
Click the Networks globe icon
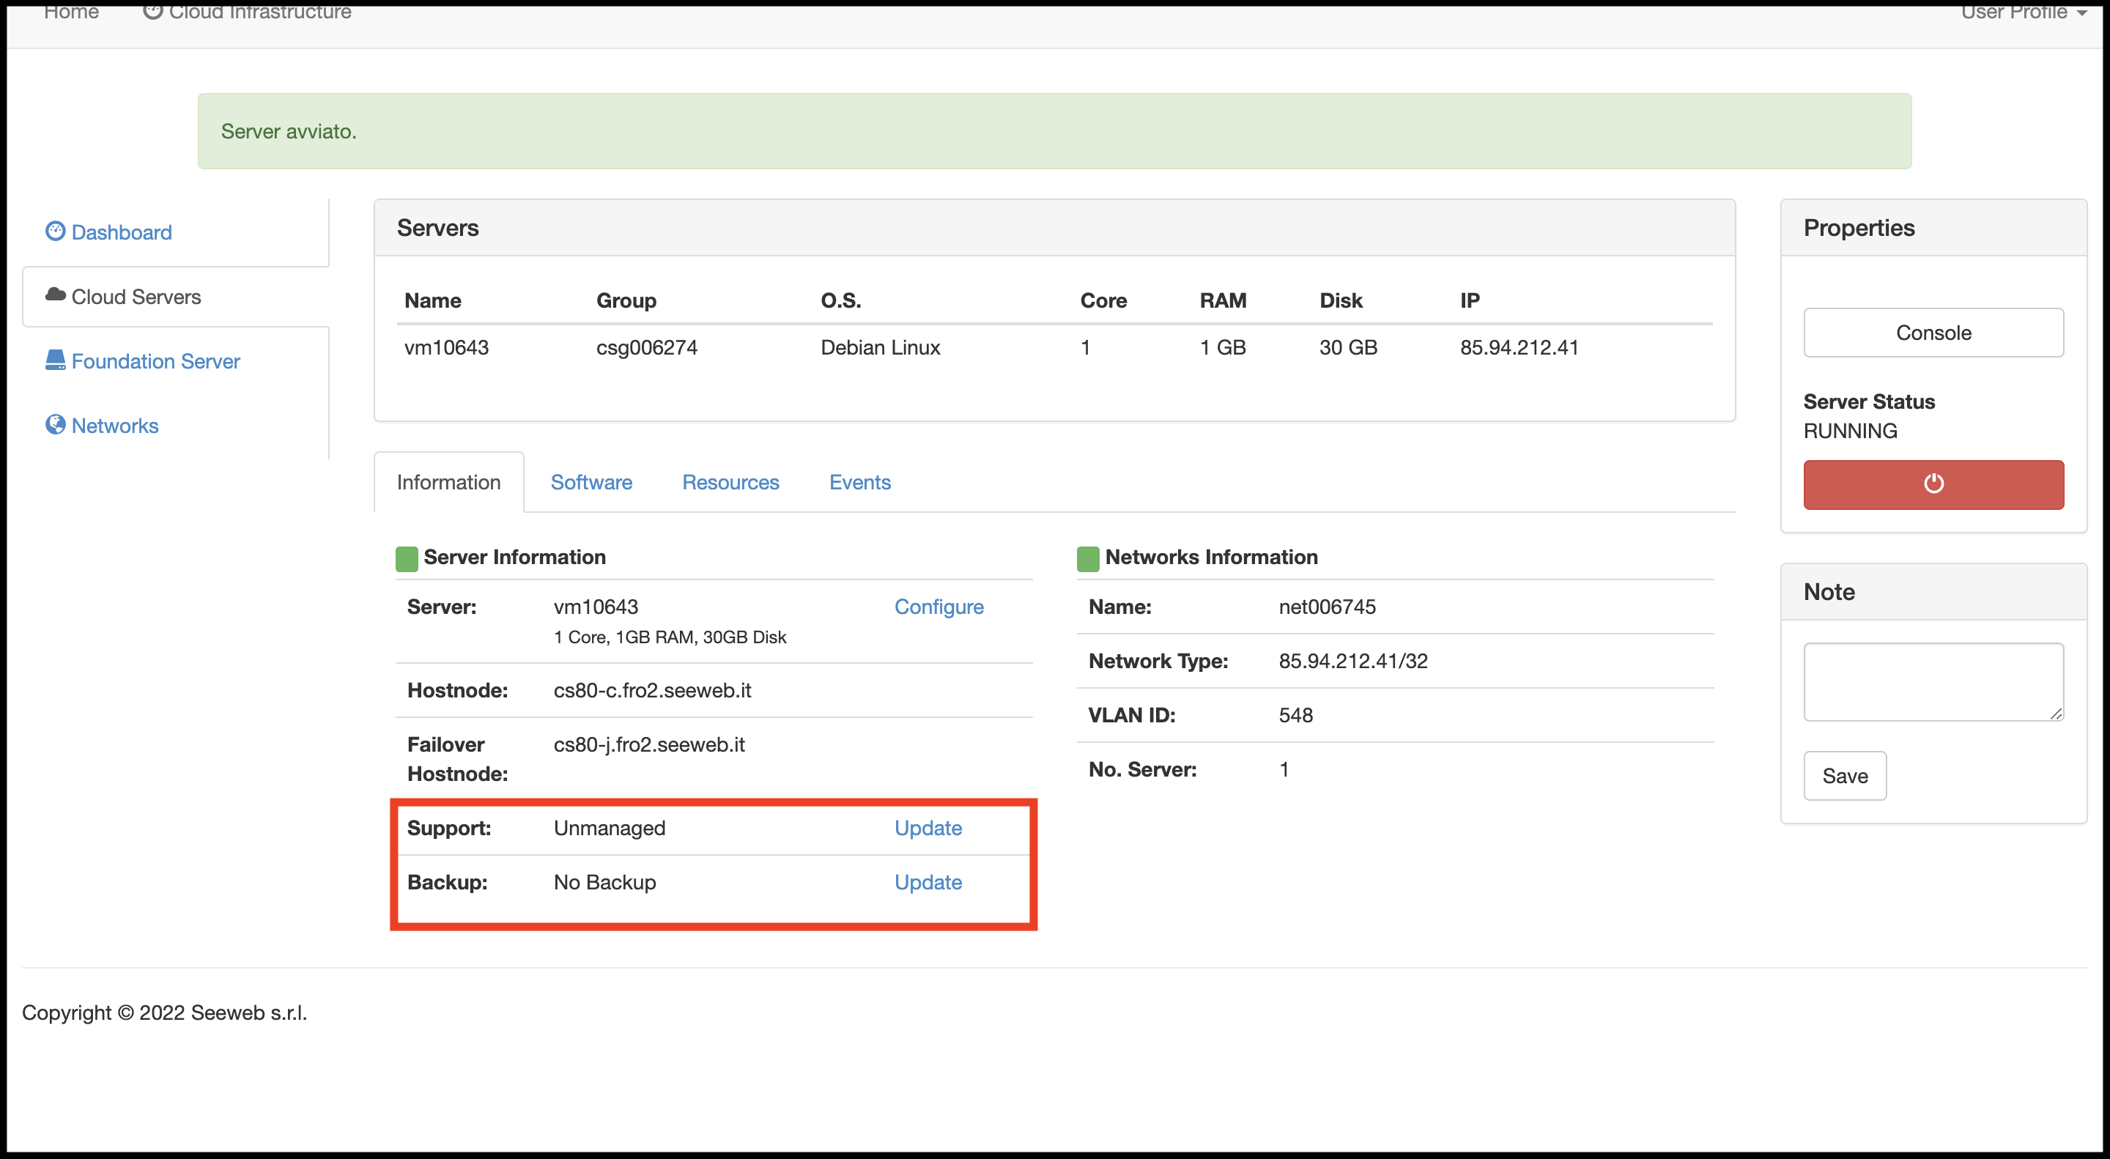55,424
